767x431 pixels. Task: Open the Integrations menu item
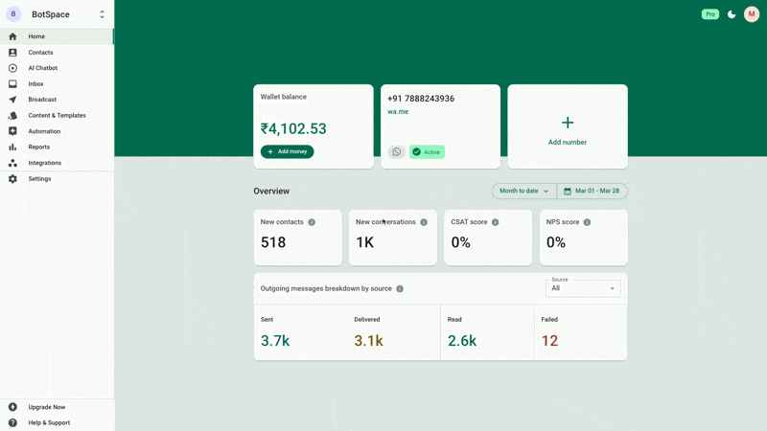[57, 163]
